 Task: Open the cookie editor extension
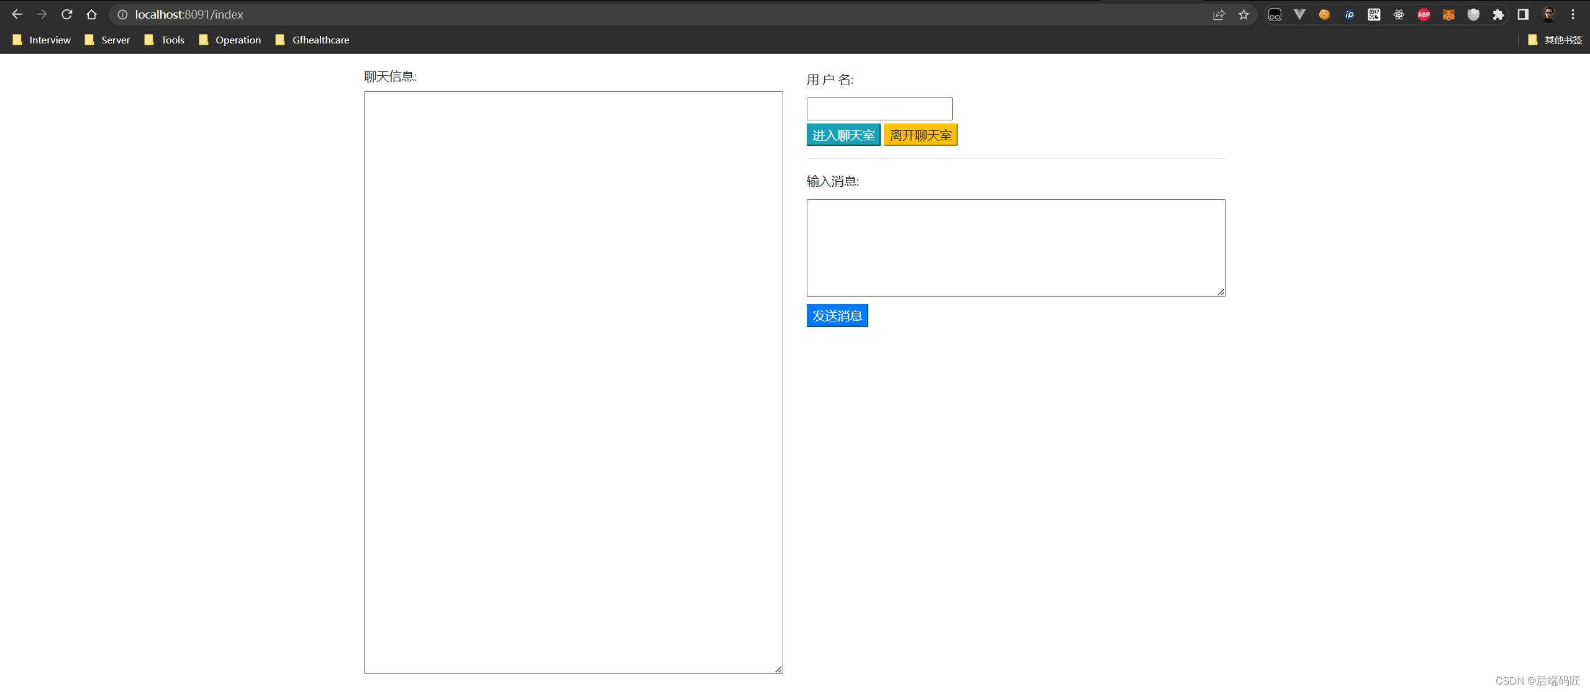1324,14
